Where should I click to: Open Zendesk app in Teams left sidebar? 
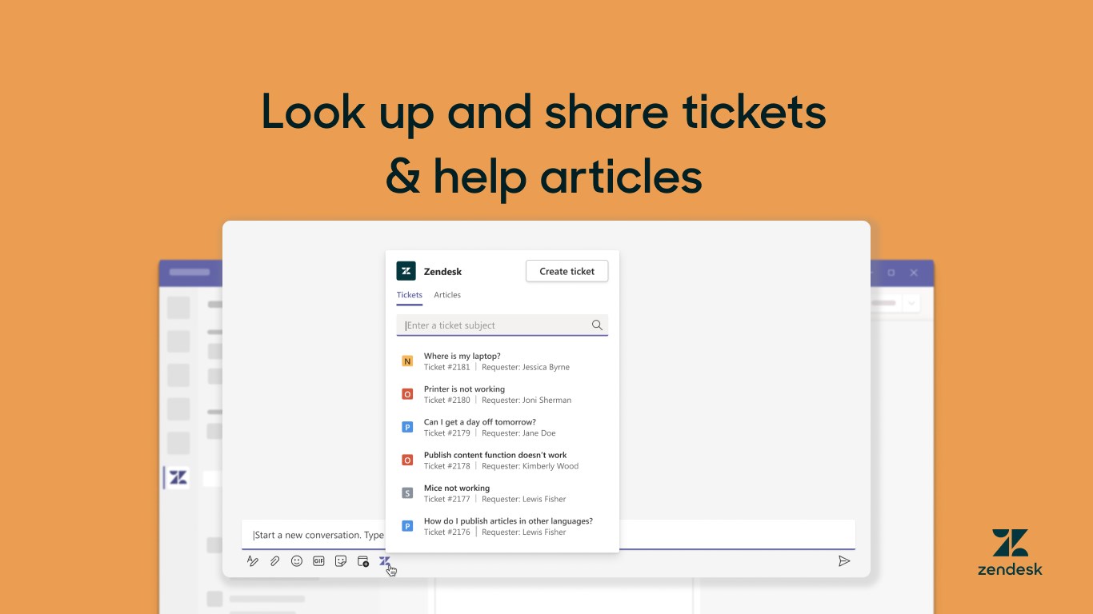178,478
